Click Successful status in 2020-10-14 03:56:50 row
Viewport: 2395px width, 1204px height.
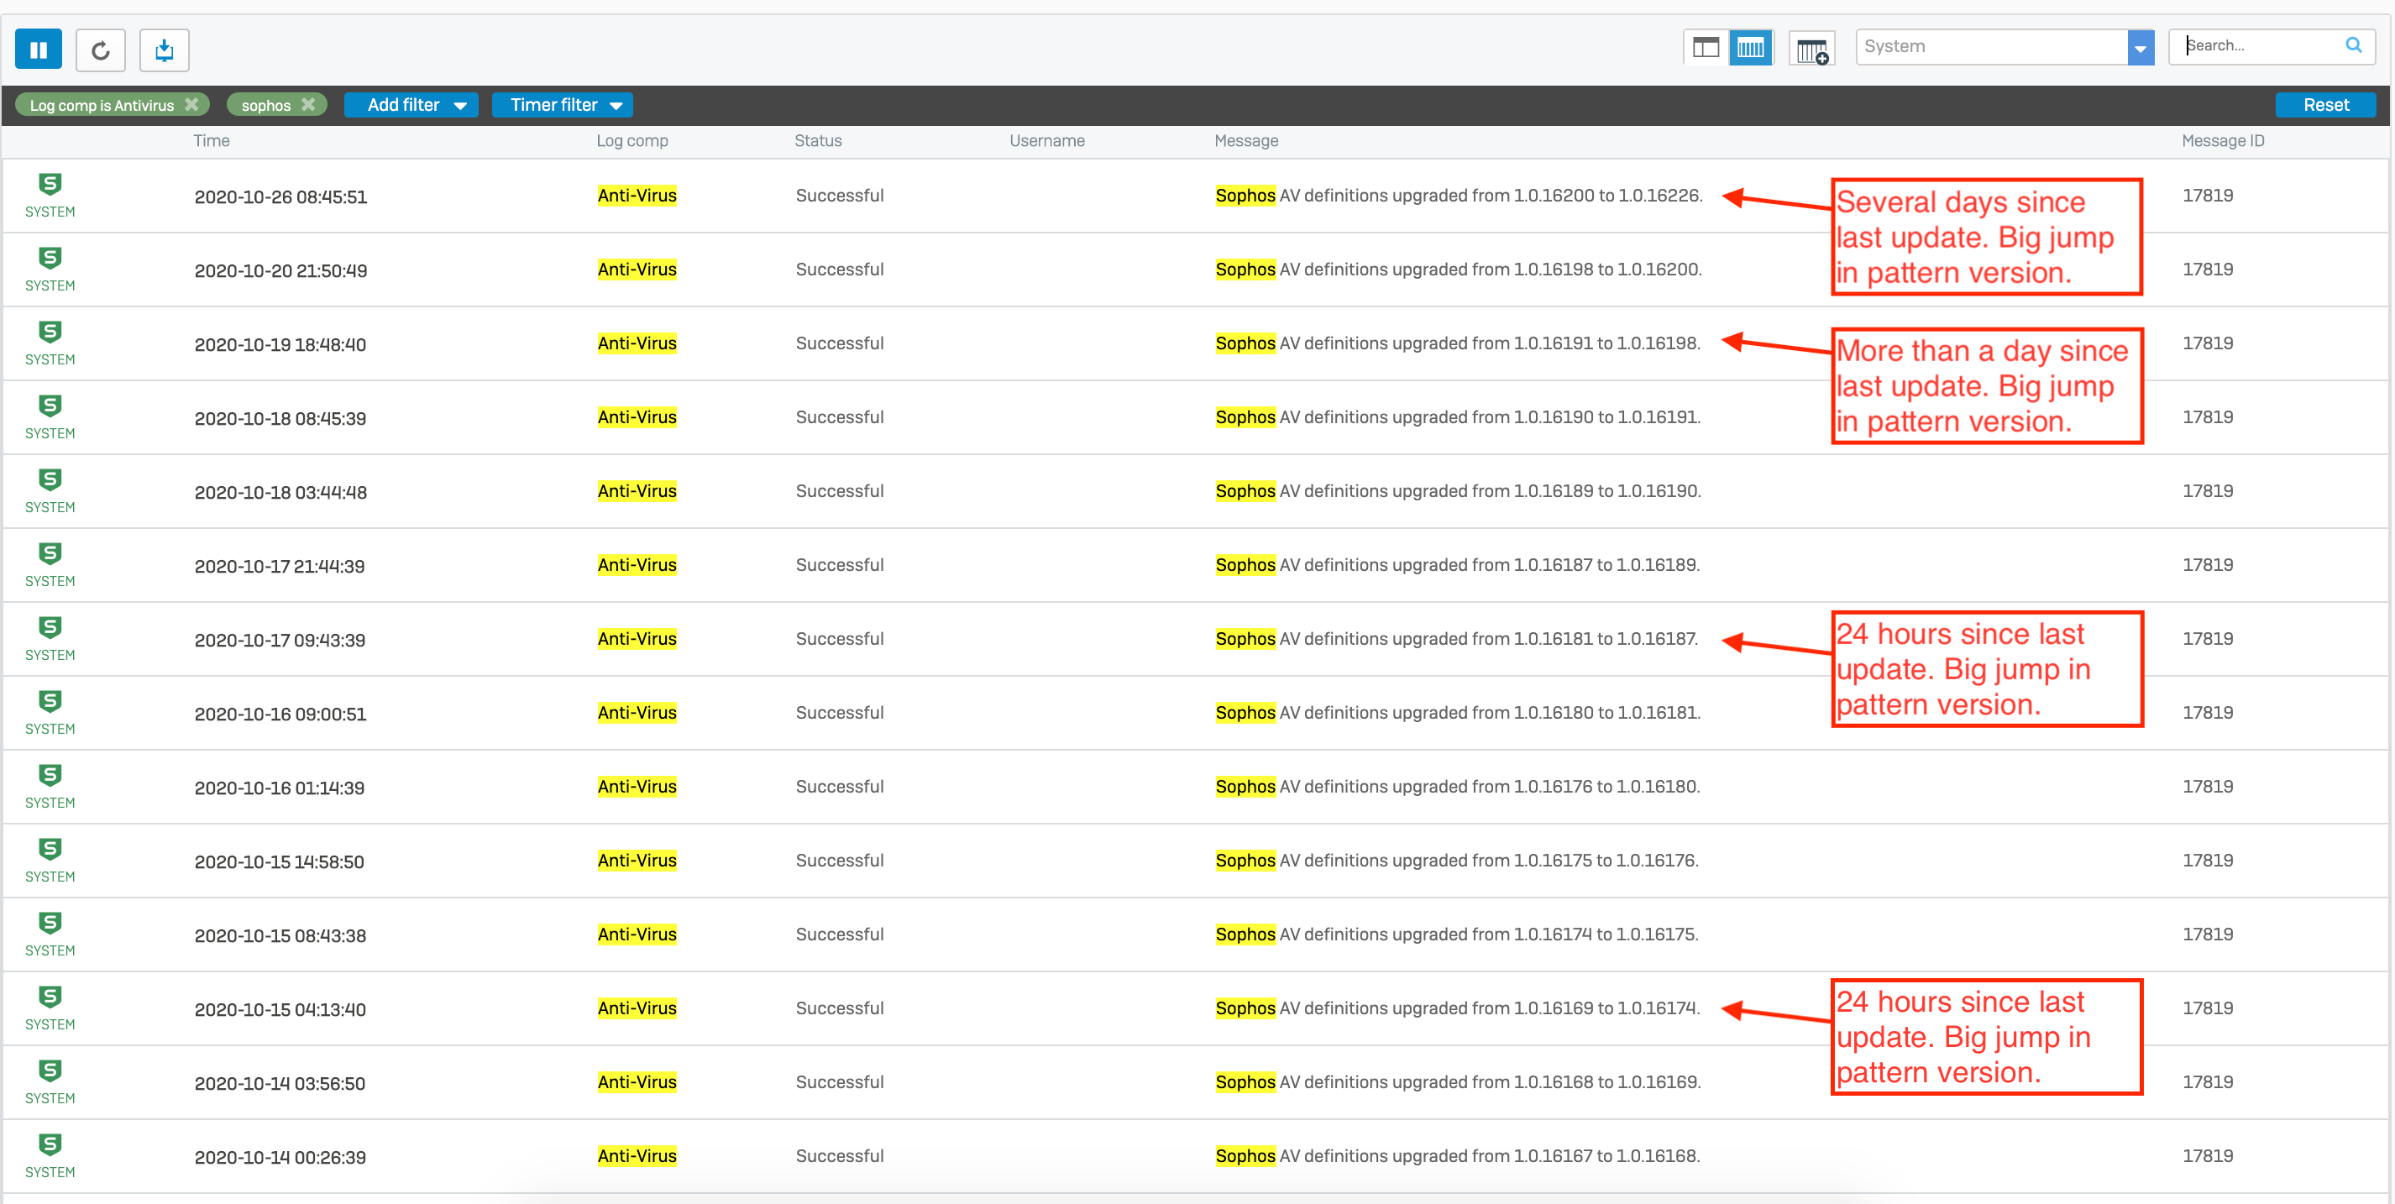coord(839,1082)
